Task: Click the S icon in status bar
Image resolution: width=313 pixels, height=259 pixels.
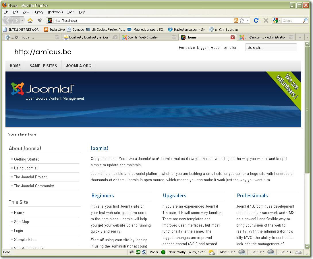Action: [144, 252]
